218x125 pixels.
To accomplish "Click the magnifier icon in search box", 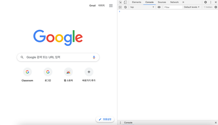I will pyautogui.click(x=22, y=57).
